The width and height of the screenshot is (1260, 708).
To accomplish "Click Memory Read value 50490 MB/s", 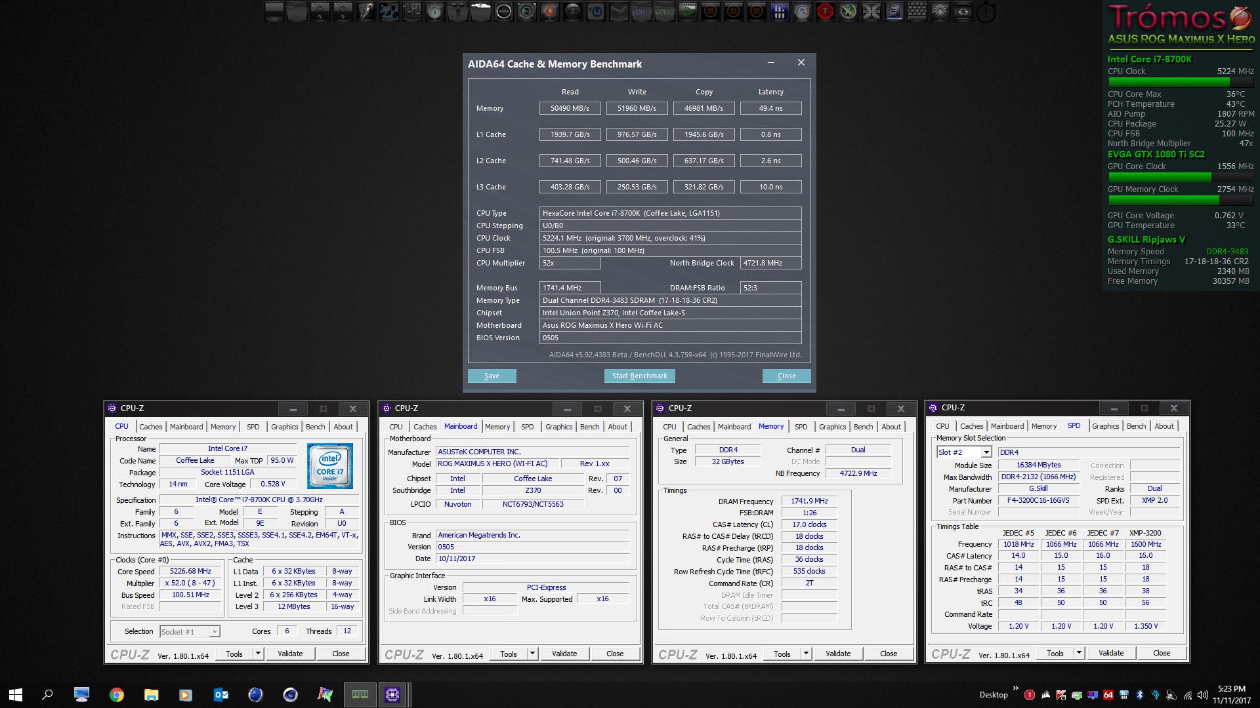I will (x=570, y=108).
